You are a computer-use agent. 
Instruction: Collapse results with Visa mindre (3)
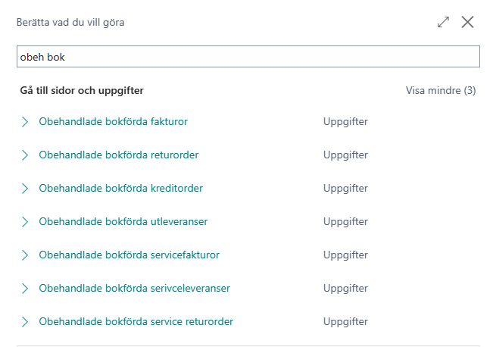[x=441, y=91]
